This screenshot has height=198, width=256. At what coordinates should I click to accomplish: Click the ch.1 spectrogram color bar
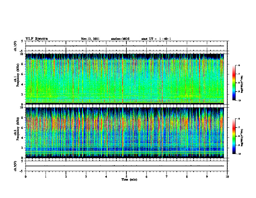coord(234,83)
